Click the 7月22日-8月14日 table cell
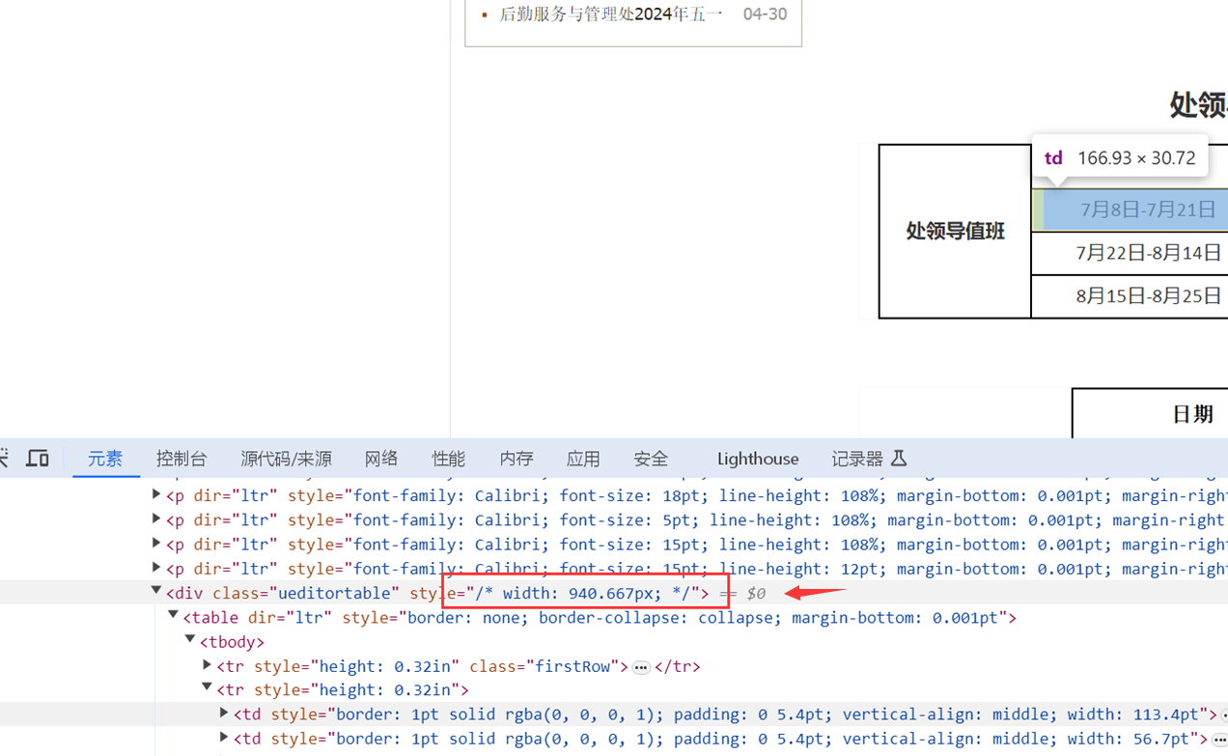 click(1148, 253)
